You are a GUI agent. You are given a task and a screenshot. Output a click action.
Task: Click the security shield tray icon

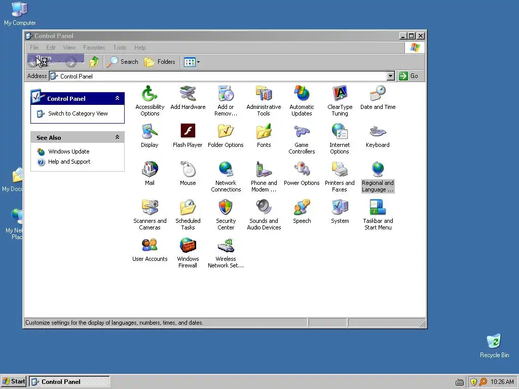click(473, 382)
